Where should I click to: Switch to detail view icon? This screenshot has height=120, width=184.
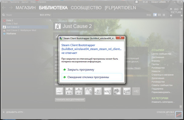click(155, 15)
